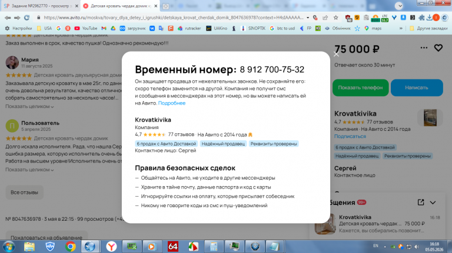Open Gmail bookmark icon
Screen dimensions: 452x253
tap(104, 28)
